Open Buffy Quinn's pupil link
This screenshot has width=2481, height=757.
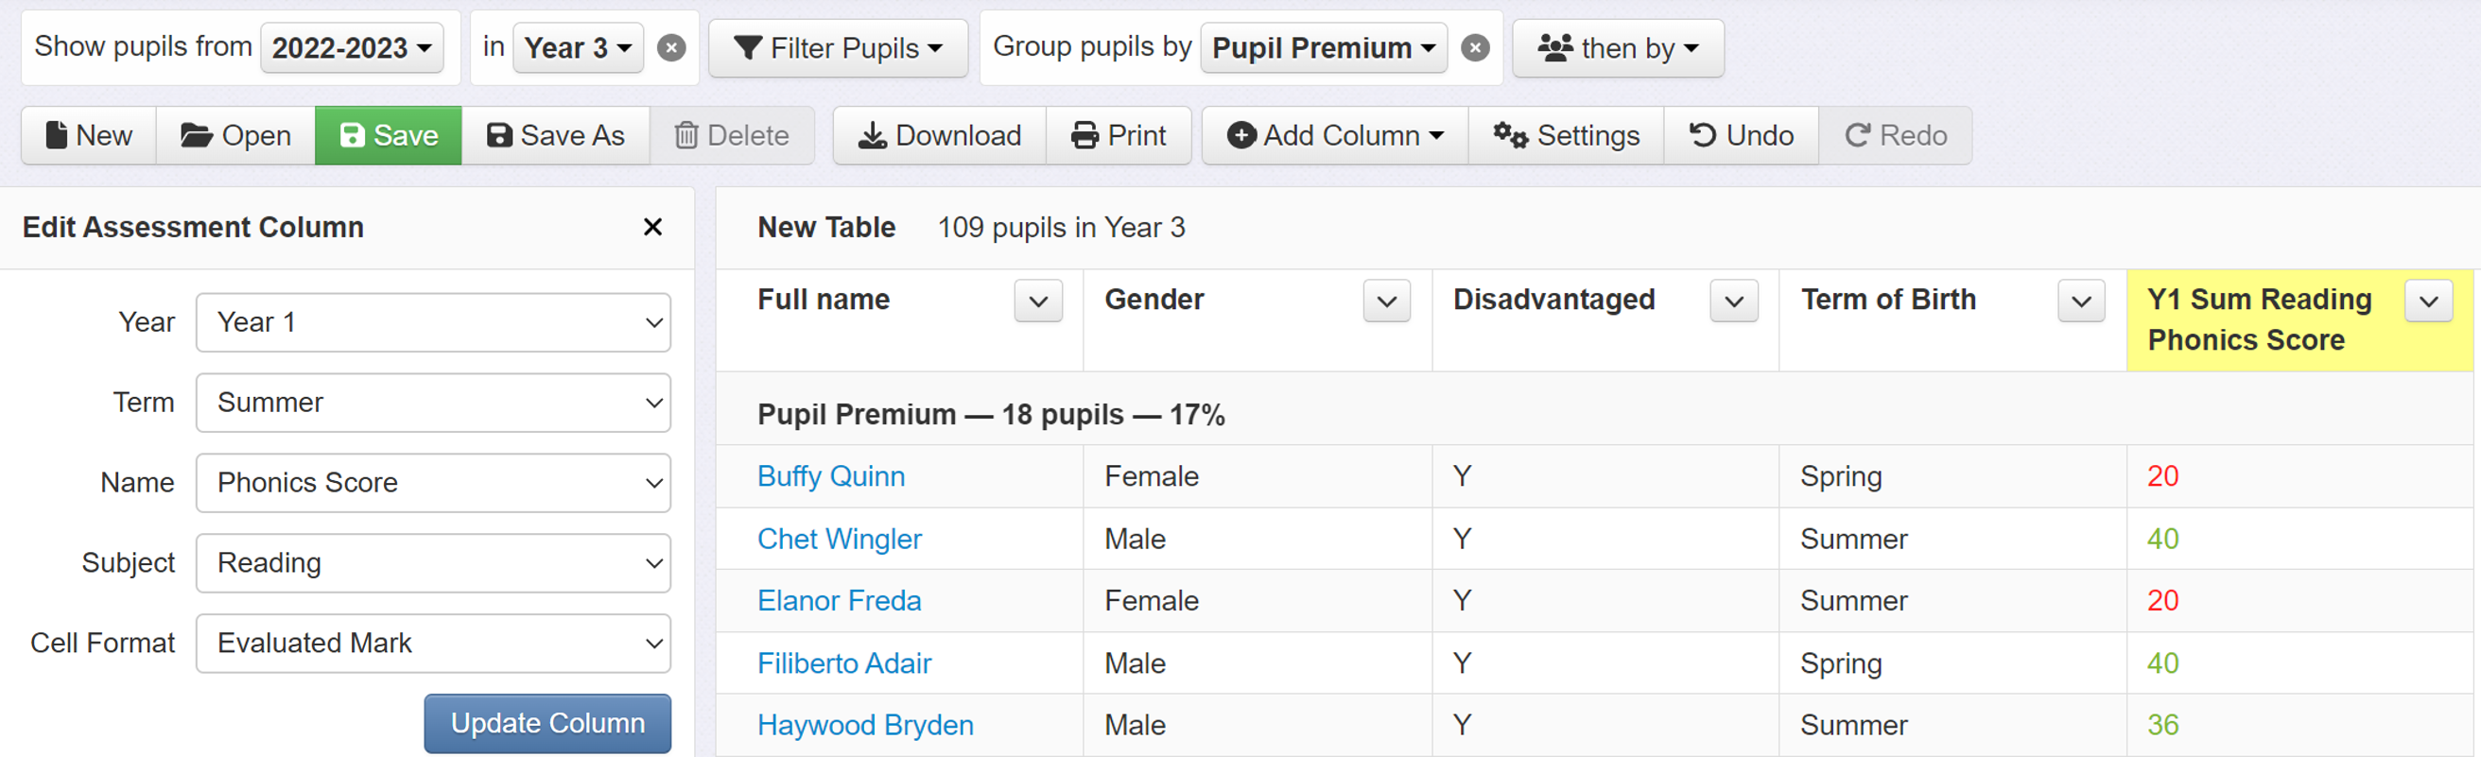[x=830, y=476]
